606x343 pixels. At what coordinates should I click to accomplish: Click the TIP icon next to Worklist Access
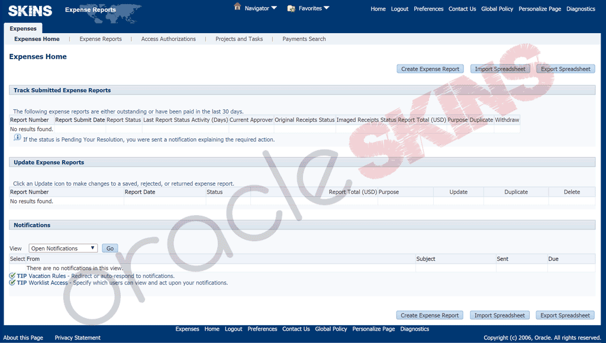(12, 283)
